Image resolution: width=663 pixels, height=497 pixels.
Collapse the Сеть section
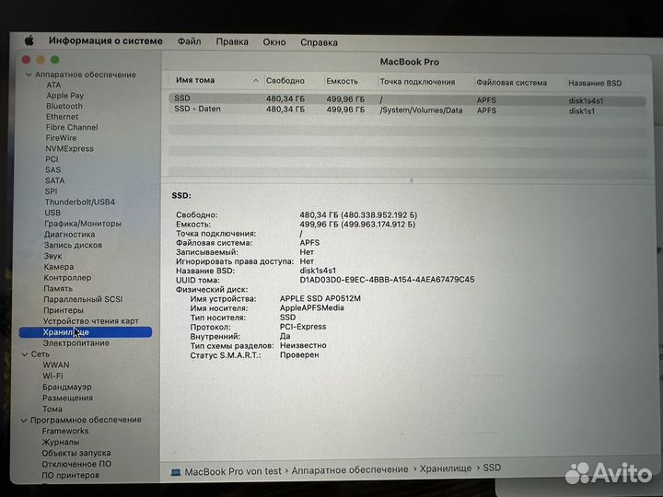point(25,354)
